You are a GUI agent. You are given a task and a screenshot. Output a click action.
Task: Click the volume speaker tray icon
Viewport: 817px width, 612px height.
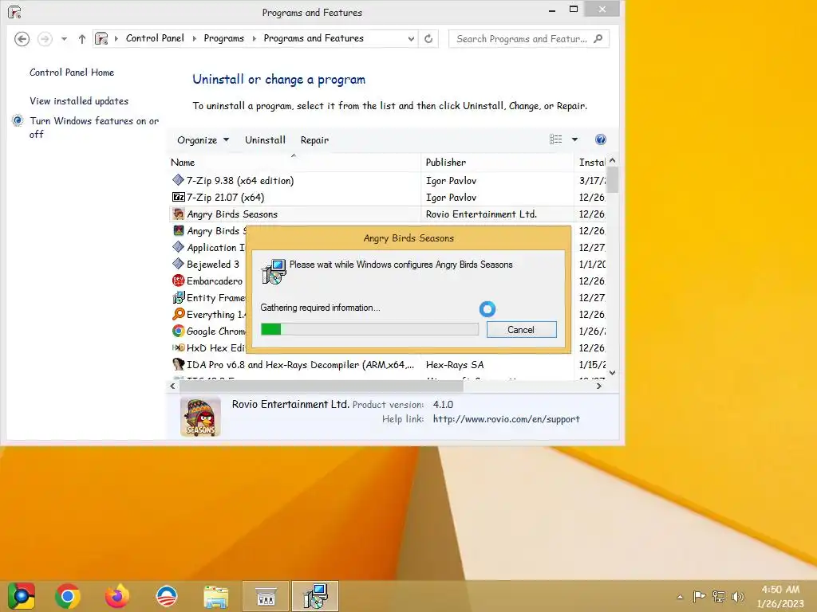pos(737,597)
